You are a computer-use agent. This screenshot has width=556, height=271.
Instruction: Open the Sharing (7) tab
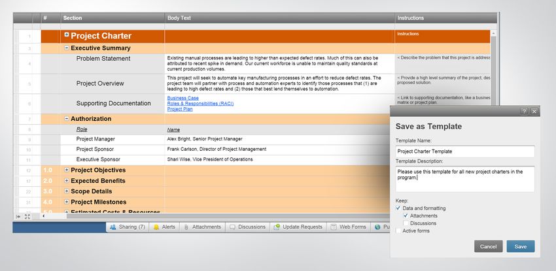pyautogui.click(x=128, y=227)
